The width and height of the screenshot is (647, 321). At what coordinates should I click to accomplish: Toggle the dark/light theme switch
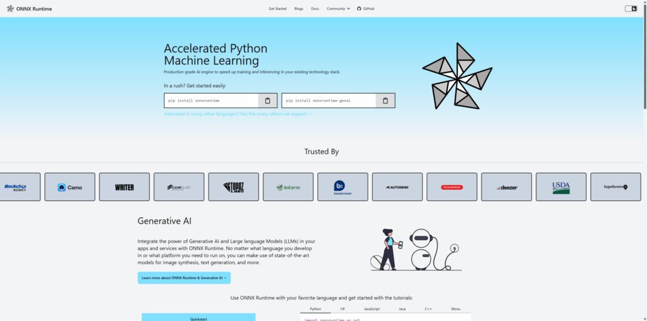(631, 9)
